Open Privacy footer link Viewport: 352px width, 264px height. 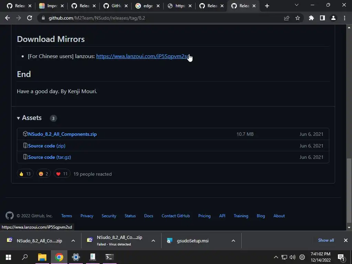tap(87, 216)
